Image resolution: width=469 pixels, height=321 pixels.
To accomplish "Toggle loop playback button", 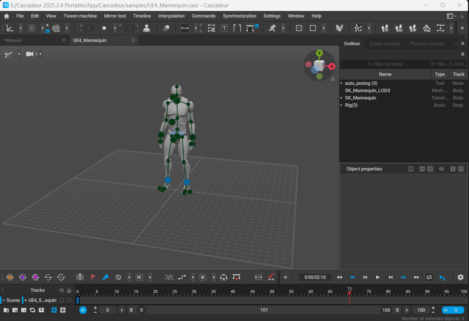I will point(429,277).
